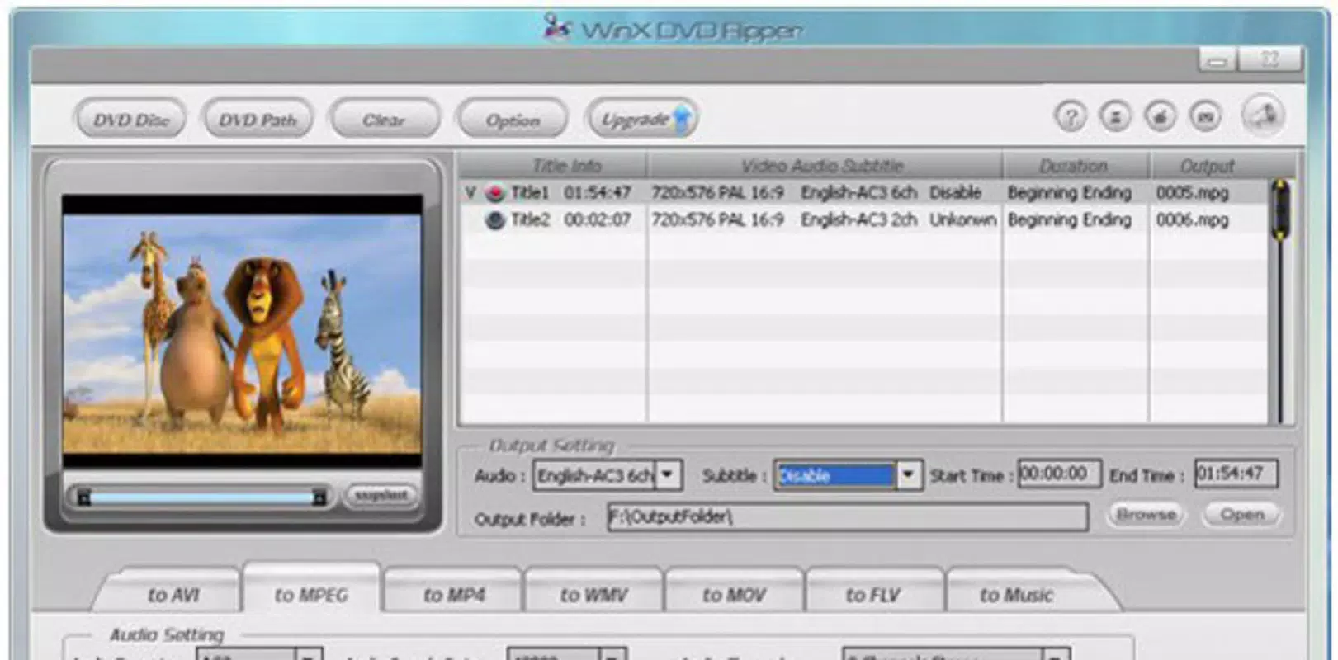Click the Title Info column header

coord(566,166)
